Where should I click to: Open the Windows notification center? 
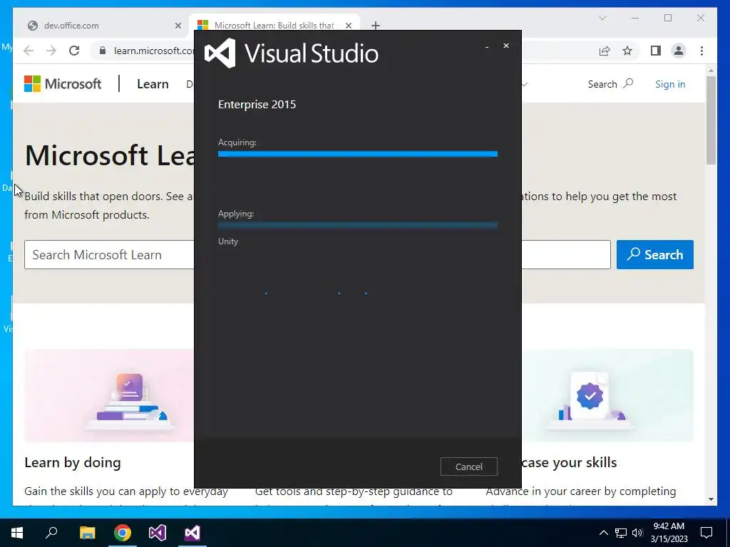[x=706, y=533]
